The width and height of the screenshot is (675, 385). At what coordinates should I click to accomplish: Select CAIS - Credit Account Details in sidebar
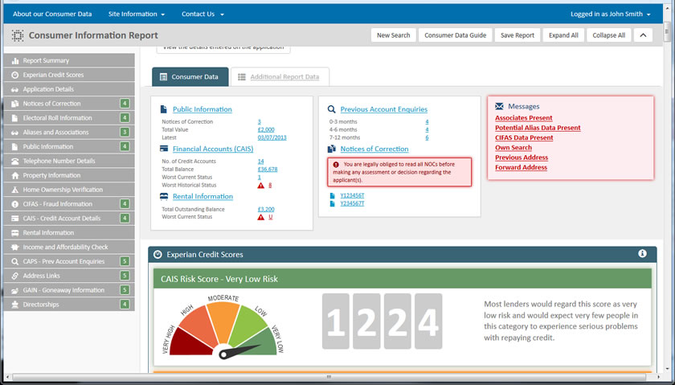[69, 219]
